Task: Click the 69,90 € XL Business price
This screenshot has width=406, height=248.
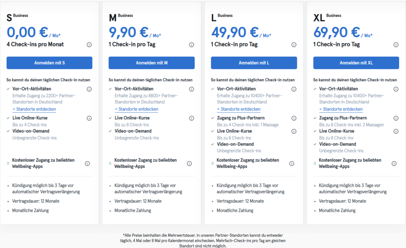Action: tap(337, 32)
